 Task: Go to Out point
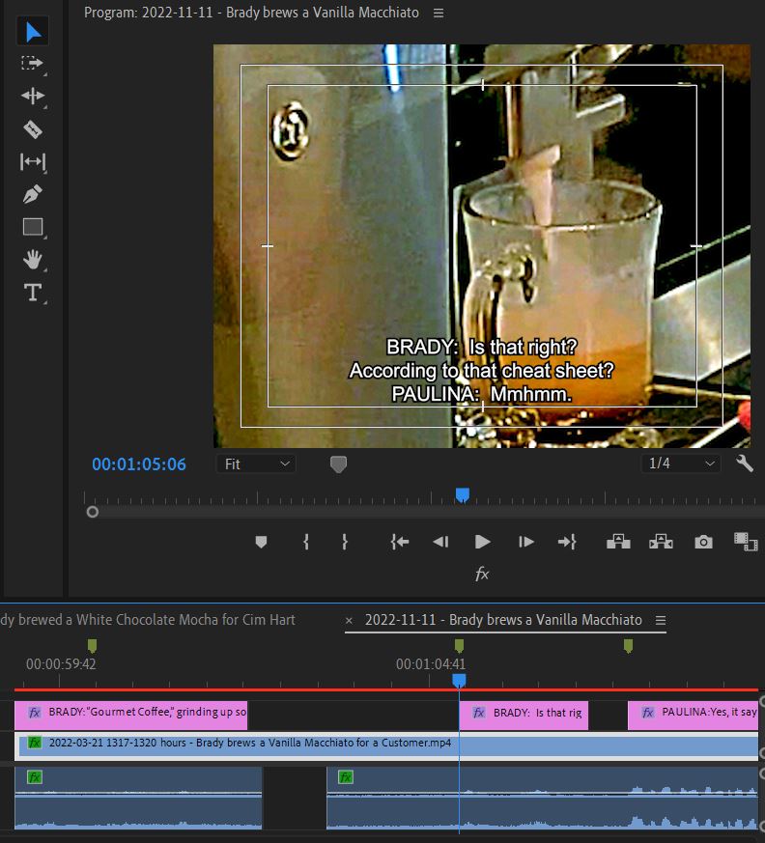(x=567, y=542)
